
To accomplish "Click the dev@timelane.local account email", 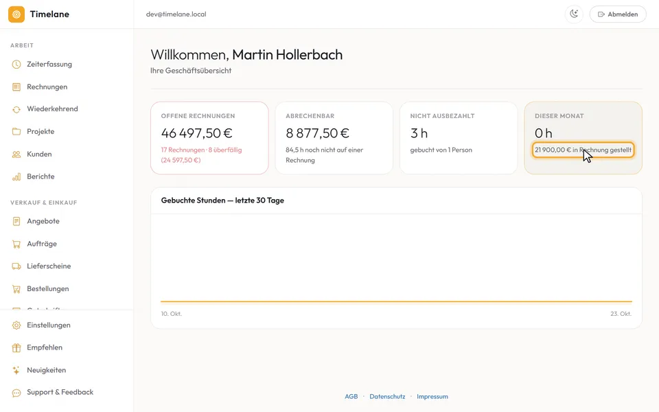I will [176, 14].
